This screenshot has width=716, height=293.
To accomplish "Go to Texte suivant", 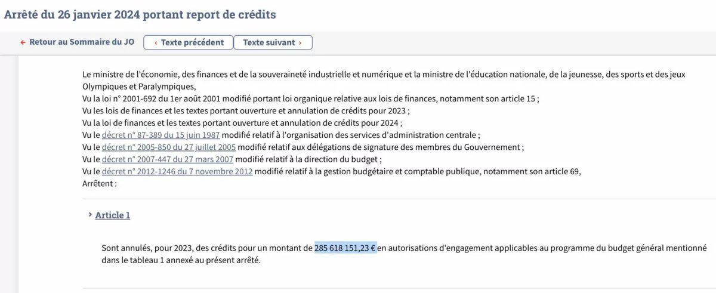I will tap(273, 42).
